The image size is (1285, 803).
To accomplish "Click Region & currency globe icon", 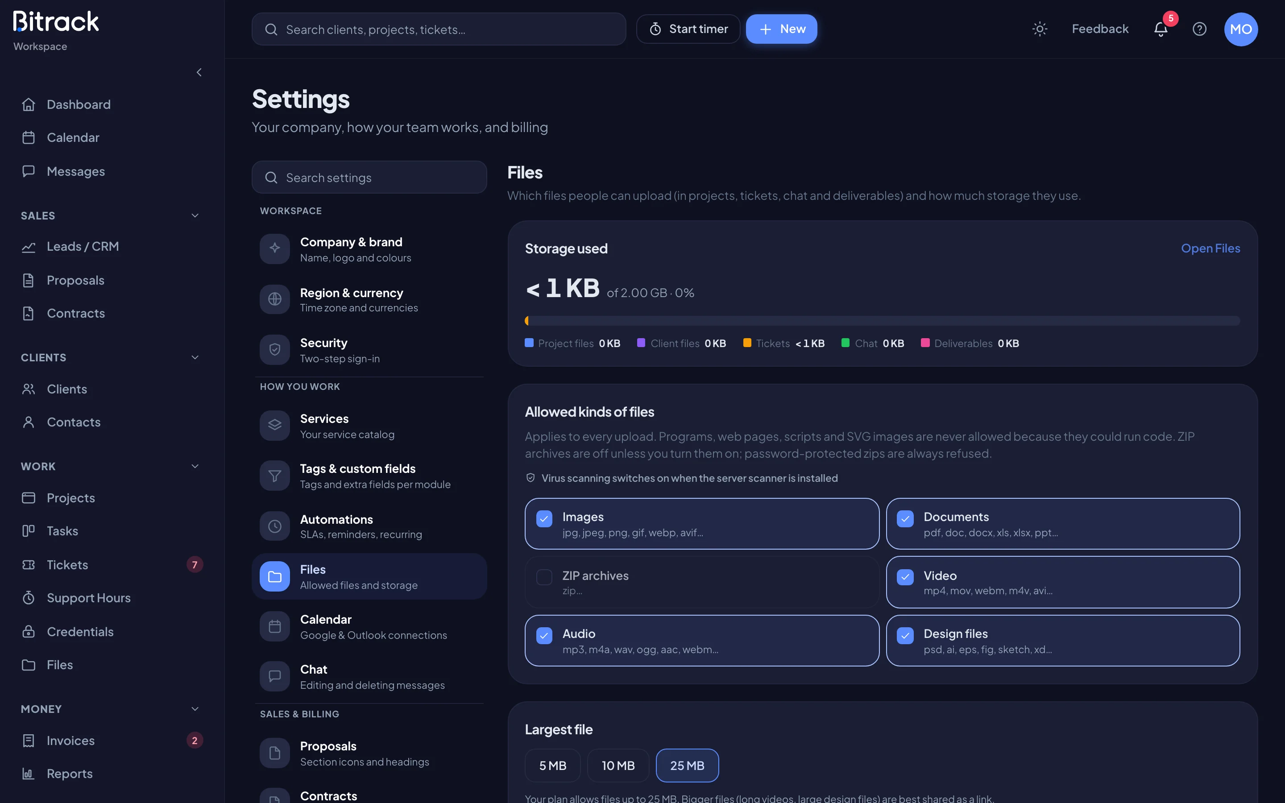I will click(274, 299).
